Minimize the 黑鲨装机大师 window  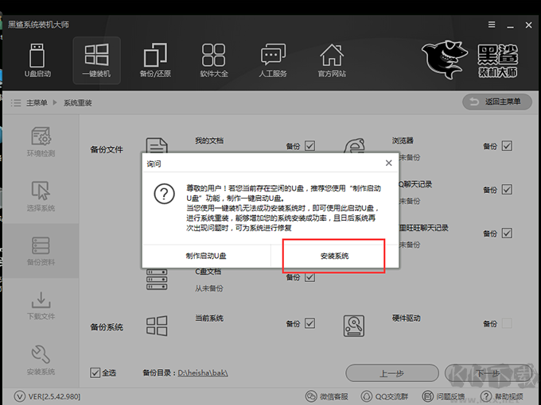[510, 25]
